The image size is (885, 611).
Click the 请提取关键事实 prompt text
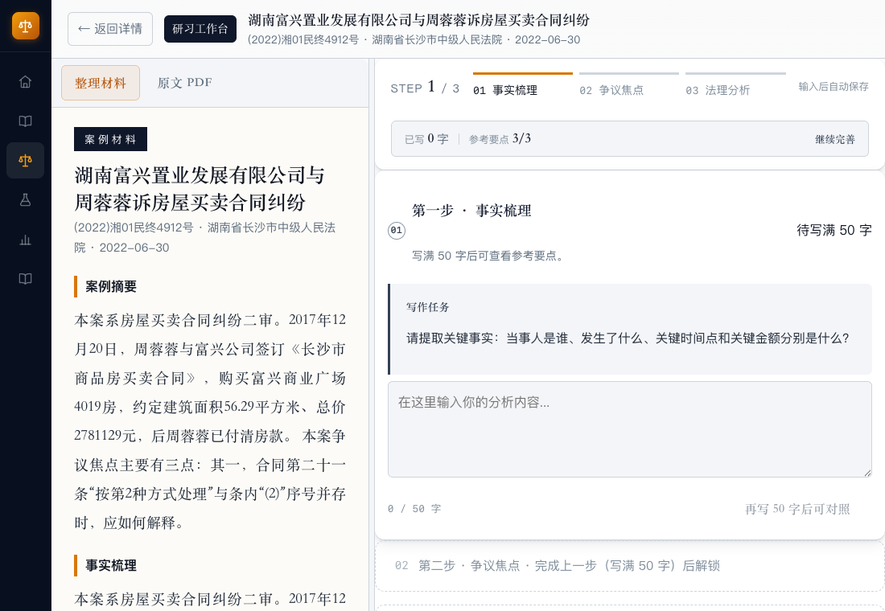(x=628, y=338)
